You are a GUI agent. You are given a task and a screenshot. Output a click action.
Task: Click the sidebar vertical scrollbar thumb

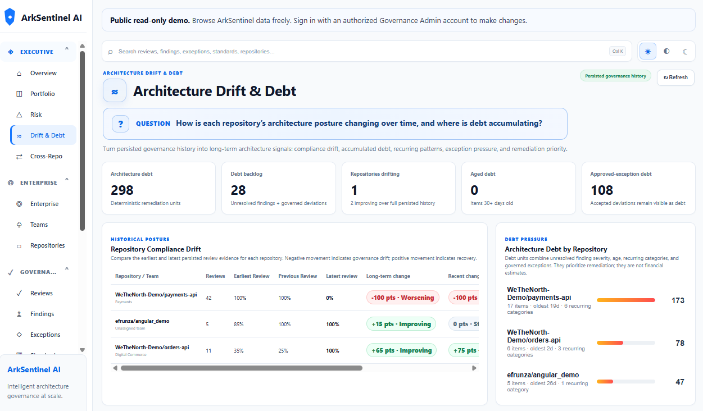[83, 141]
